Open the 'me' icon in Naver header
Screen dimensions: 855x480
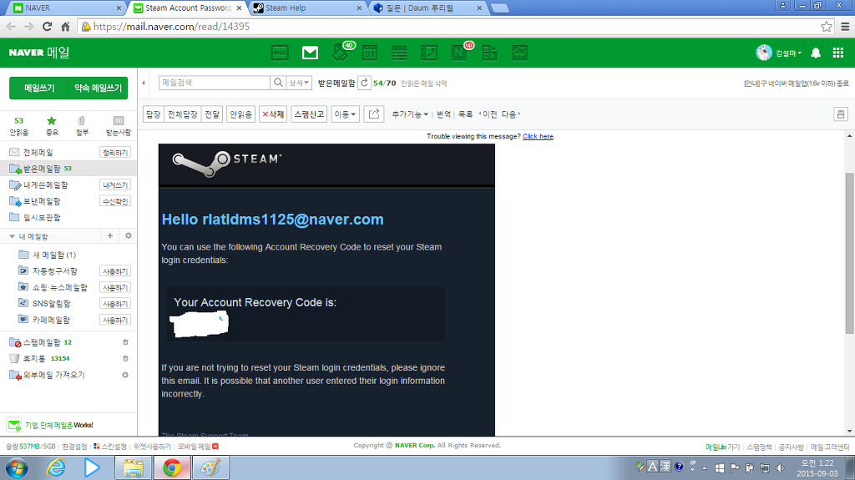pyautogui.click(x=280, y=53)
